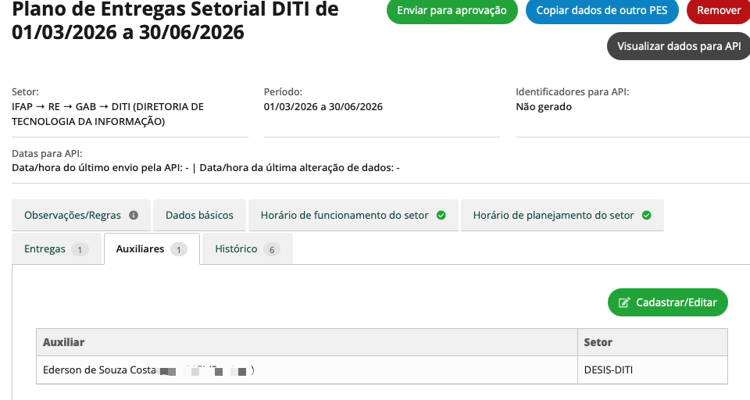Click Copiar dados de outro PES
The height and width of the screenshot is (400, 750).
coord(602,11)
